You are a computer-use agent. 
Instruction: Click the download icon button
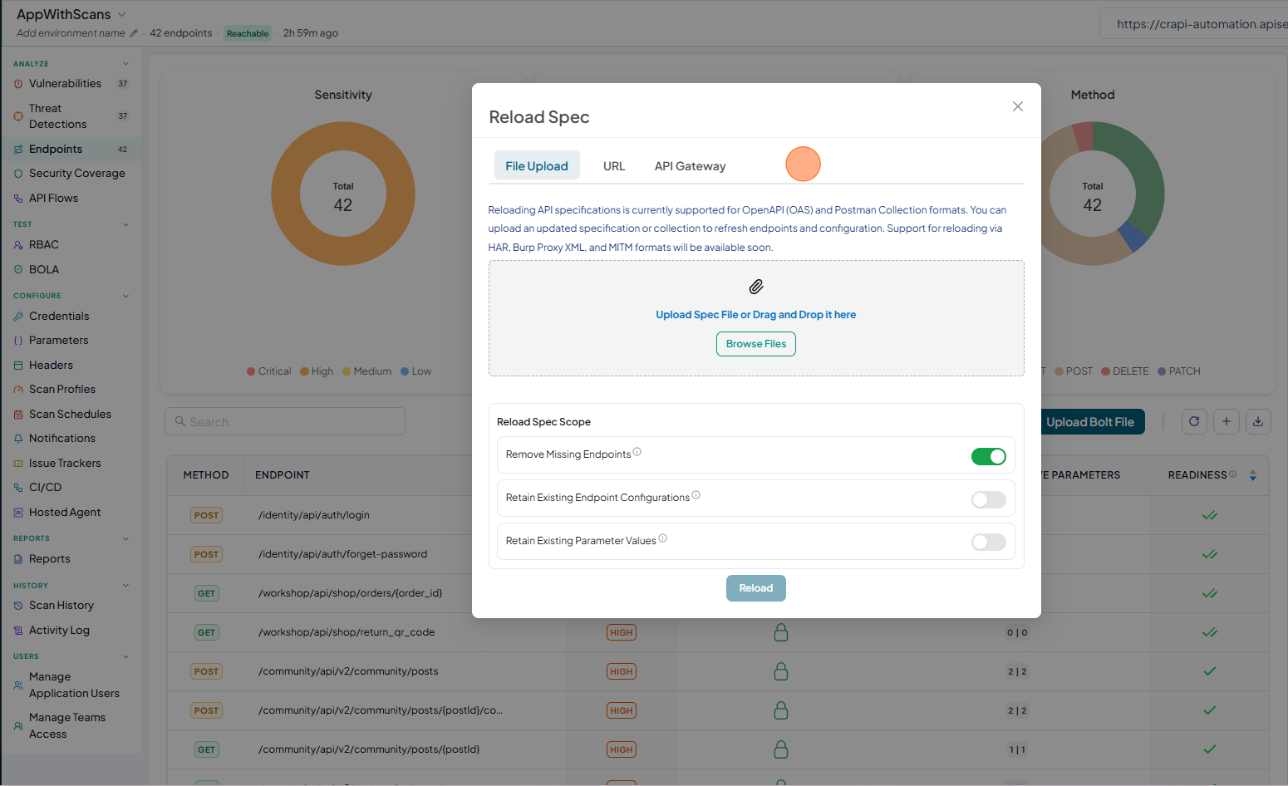click(x=1258, y=421)
